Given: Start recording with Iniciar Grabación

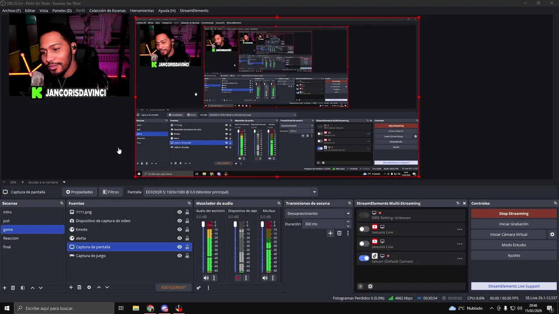Looking at the screenshot, I should tap(514, 224).
